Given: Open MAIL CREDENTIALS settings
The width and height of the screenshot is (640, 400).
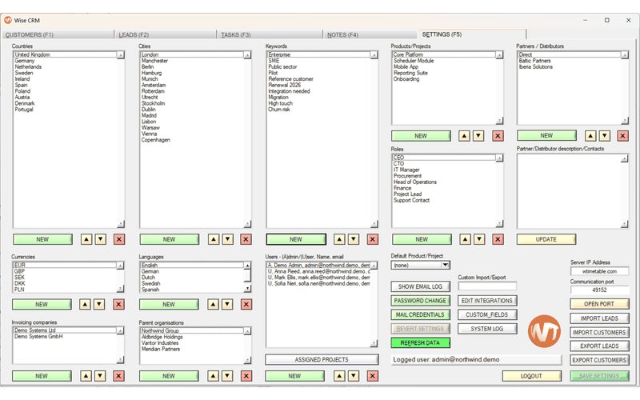Looking at the screenshot, I should [421, 314].
